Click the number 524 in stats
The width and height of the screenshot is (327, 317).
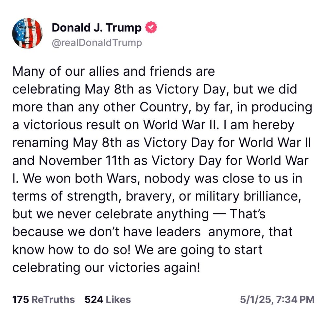pos(94,299)
